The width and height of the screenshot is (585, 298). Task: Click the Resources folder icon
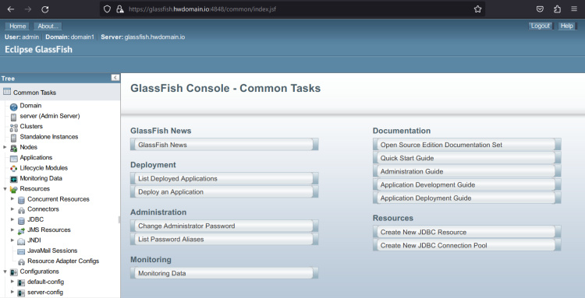click(x=14, y=190)
